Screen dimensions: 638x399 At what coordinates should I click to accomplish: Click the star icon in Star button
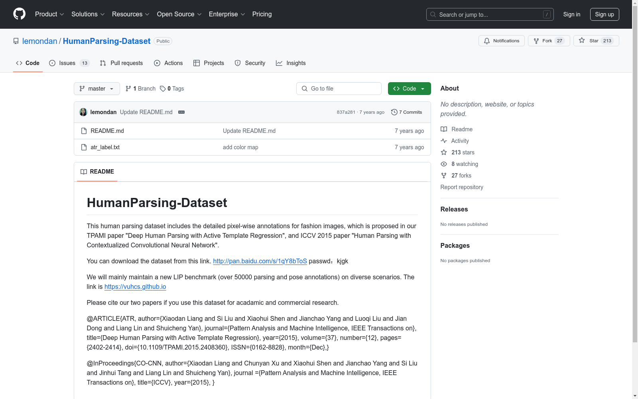(582, 40)
